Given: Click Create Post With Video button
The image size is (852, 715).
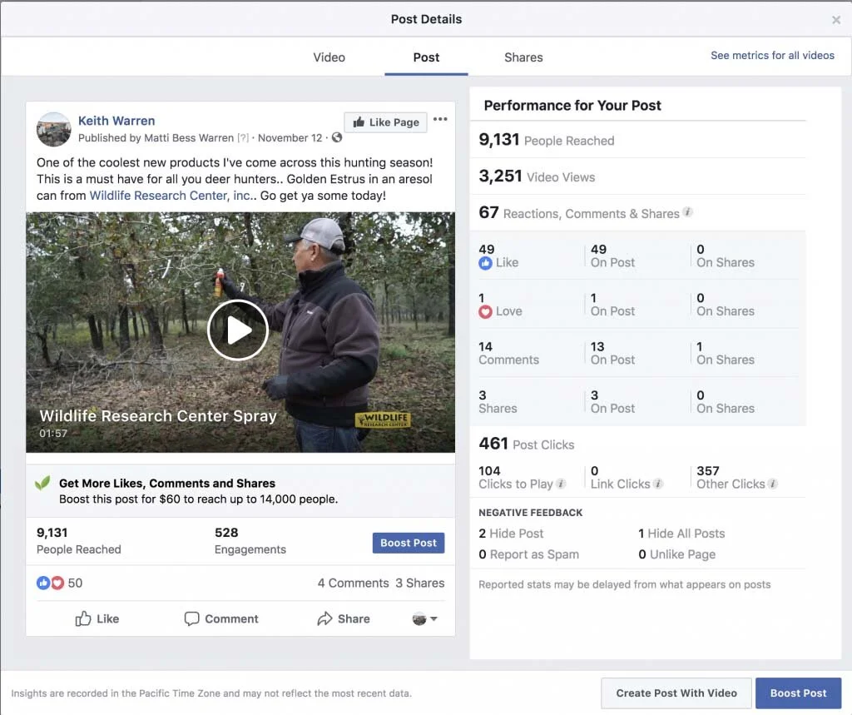Looking at the screenshot, I should (676, 693).
